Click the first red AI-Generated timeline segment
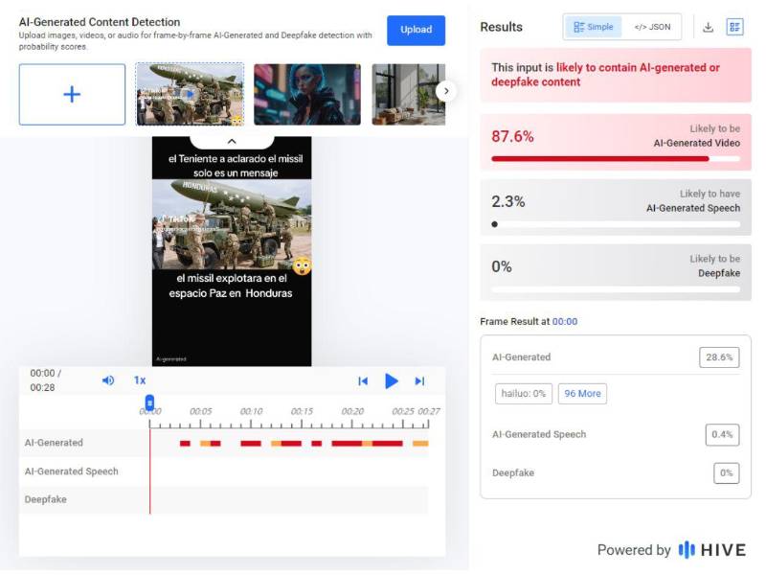Image resolution: width=766 pixels, height=575 pixels. click(x=185, y=443)
